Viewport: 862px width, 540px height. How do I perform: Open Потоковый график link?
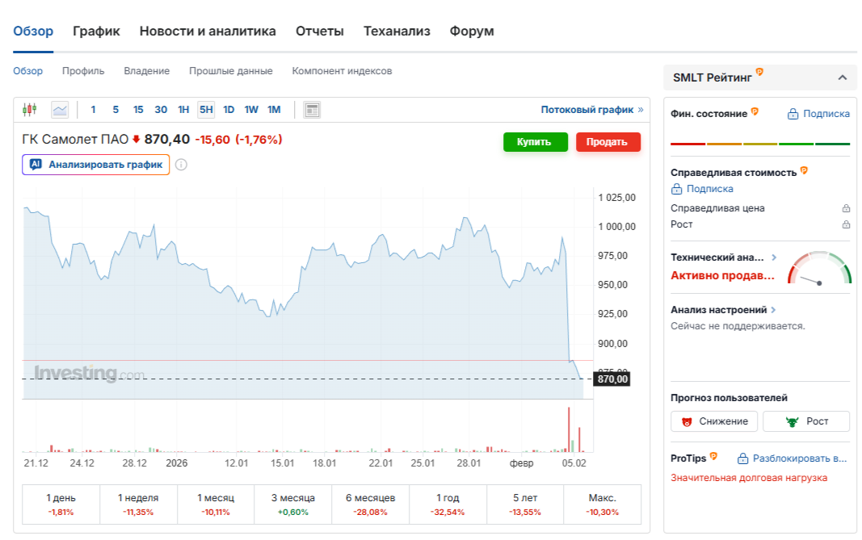[591, 109]
